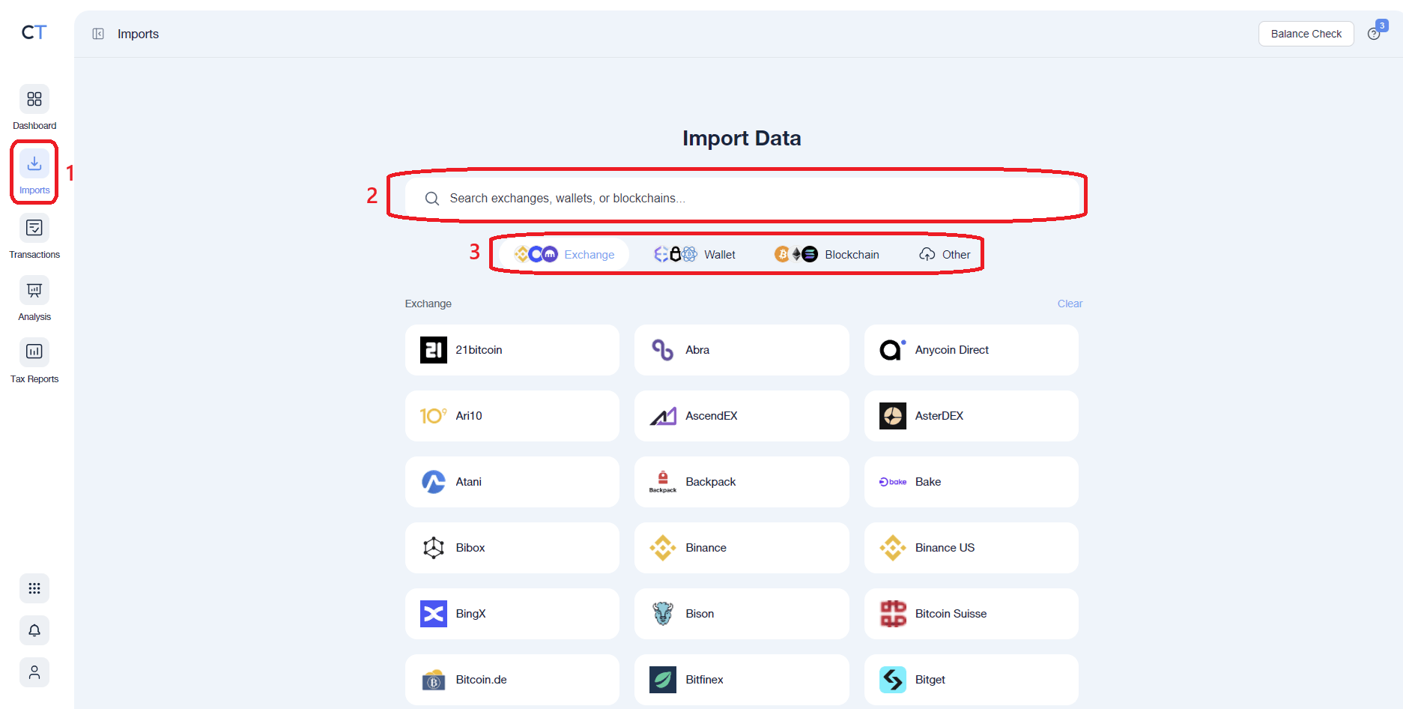Collapse the sidebar using the panel toggle

[98, 34]
